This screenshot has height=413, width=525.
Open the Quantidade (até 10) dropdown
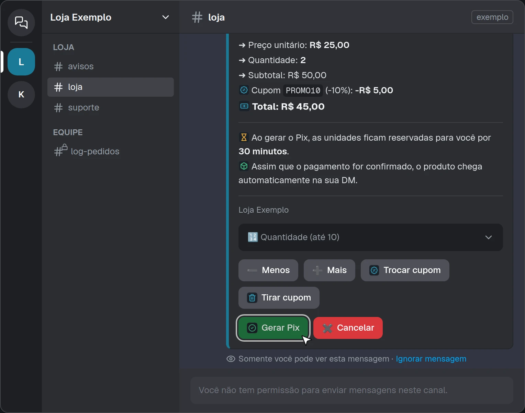point(371,237)
